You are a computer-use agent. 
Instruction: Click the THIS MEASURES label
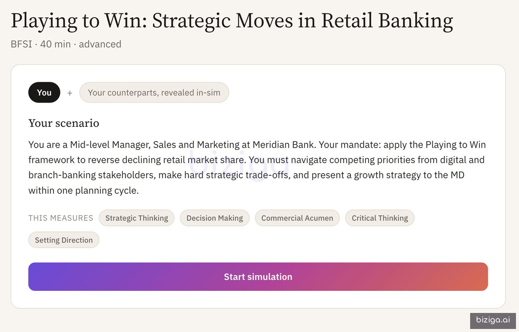tap(61, 218)
